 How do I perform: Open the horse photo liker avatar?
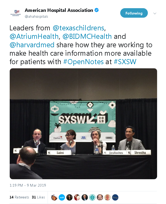54,197
